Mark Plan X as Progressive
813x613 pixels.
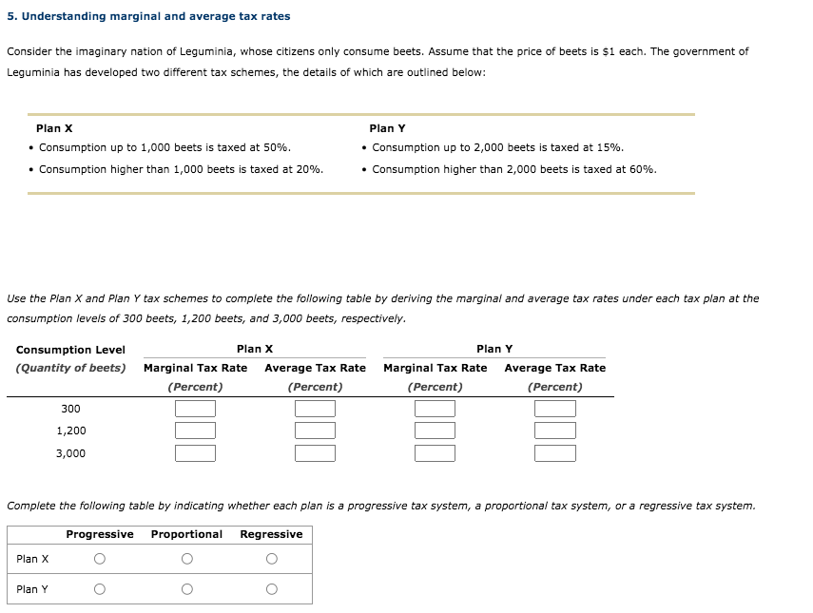coord(99,560)
